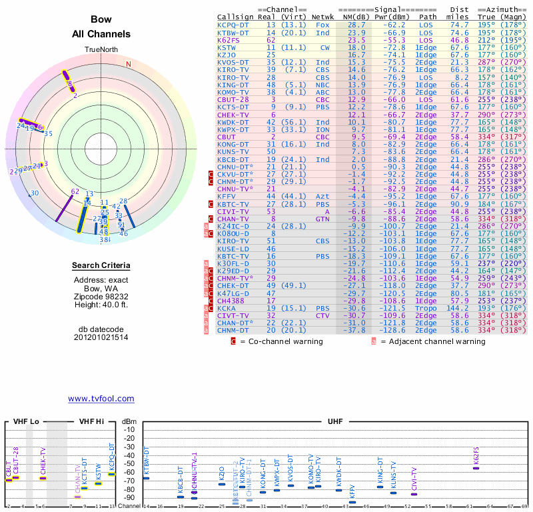This screenshot has height=512, width=533.
Task: Click the pink adjacent channel warning legend icon
Action: (x=374, y=341)
